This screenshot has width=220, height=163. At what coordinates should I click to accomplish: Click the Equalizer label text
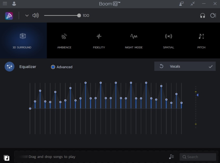tap(27, 67)
